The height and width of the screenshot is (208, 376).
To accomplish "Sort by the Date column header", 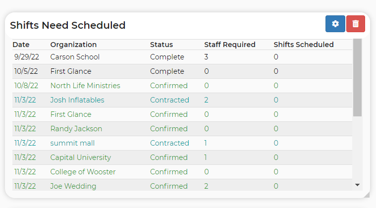I will pos(21,45).
